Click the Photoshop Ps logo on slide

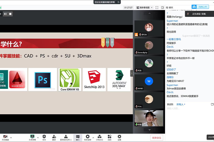(x=43, y=80)
